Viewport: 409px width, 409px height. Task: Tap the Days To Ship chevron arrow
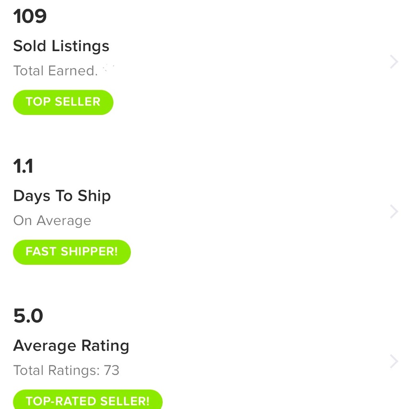tap(394, 212)
